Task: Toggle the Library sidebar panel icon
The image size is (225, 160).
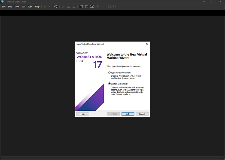Action: pyautogui.click(x=81, y=7)
